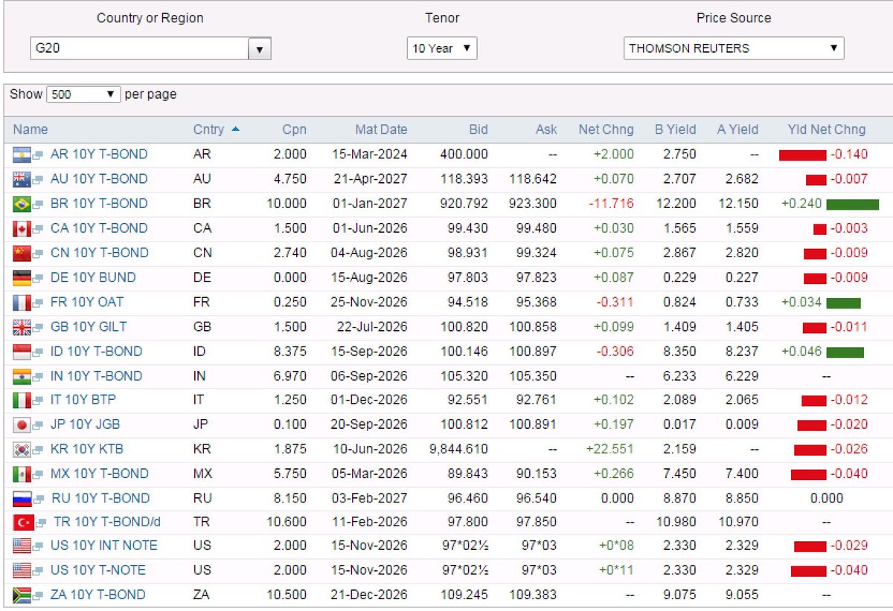Sort by the Cpn column header
The height and width of the screenshot is (611, 893).
click(295, 129)
